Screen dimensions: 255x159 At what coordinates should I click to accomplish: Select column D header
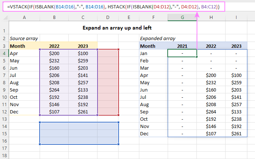(x=108, y=18)
